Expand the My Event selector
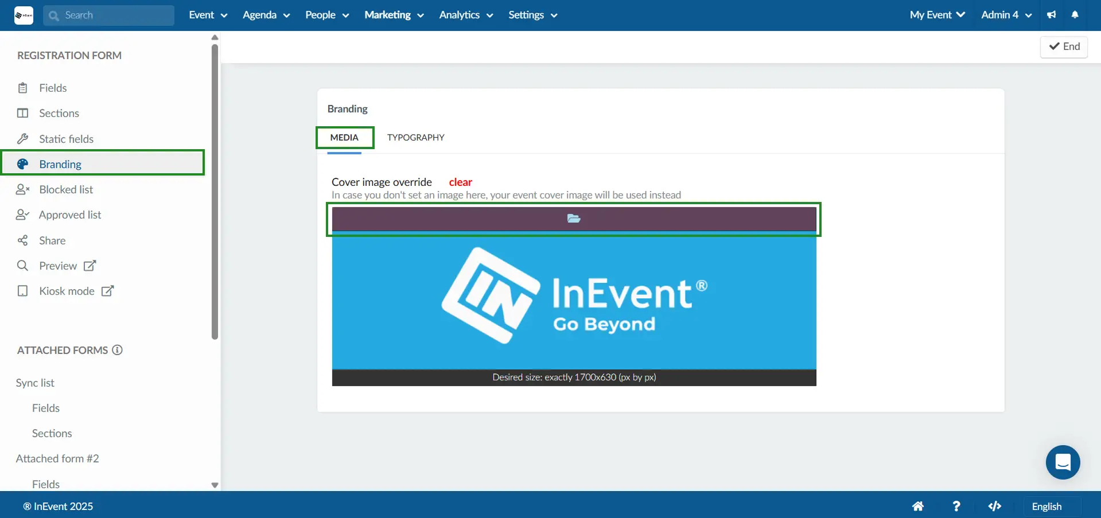The height and width of the screenshot is (518, 1101). click(937, 15)
